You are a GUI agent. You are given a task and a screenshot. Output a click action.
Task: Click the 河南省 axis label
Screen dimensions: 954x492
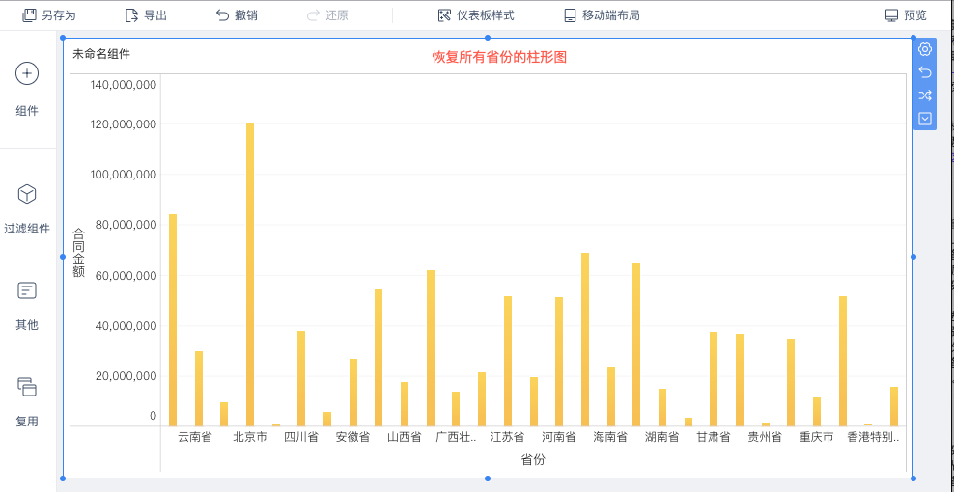pyautogui.click(x=559, y=437)
